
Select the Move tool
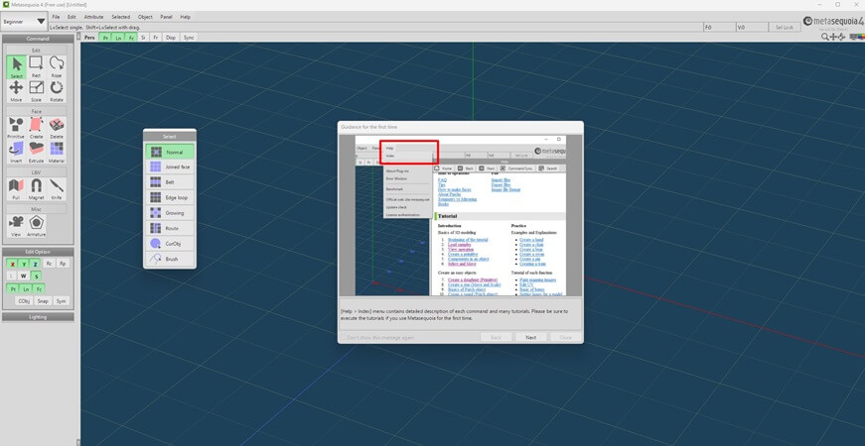tap(17, 91)
